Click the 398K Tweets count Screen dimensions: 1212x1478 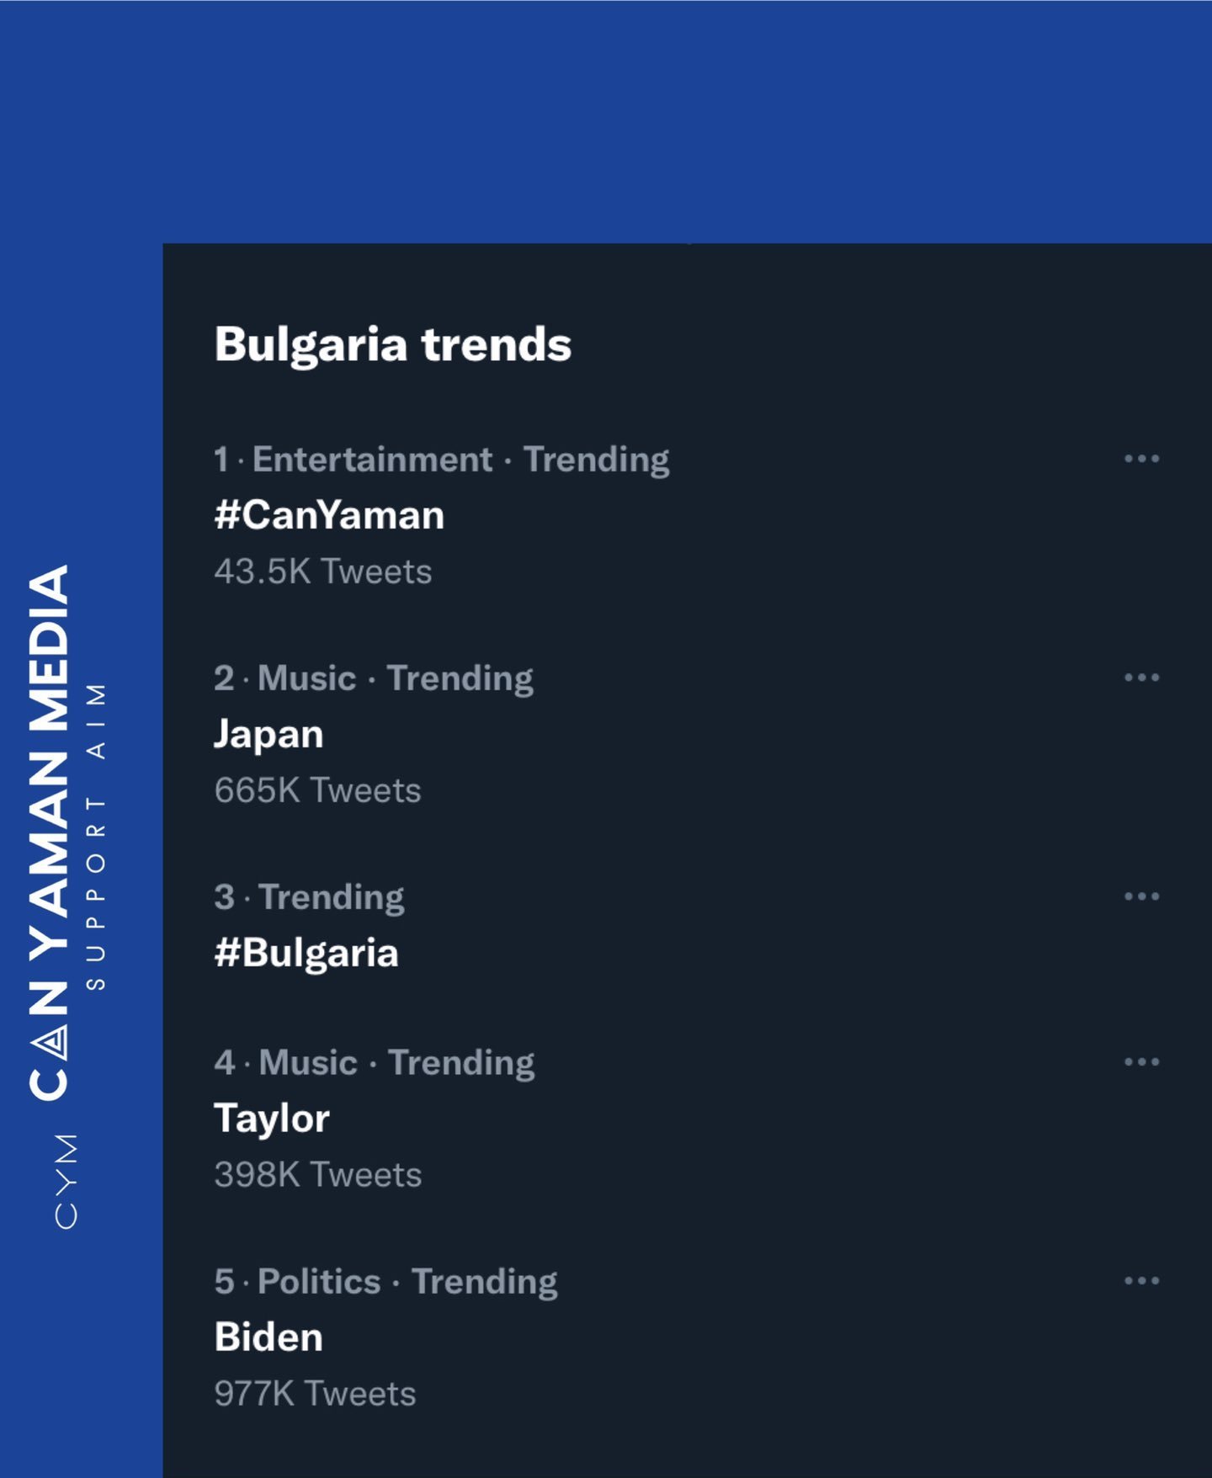pyautogui.click(x=317, y=1175)
